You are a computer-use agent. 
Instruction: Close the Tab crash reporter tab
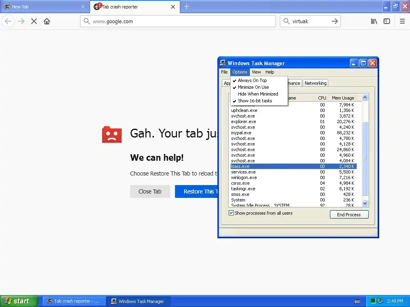pos(173,7)
